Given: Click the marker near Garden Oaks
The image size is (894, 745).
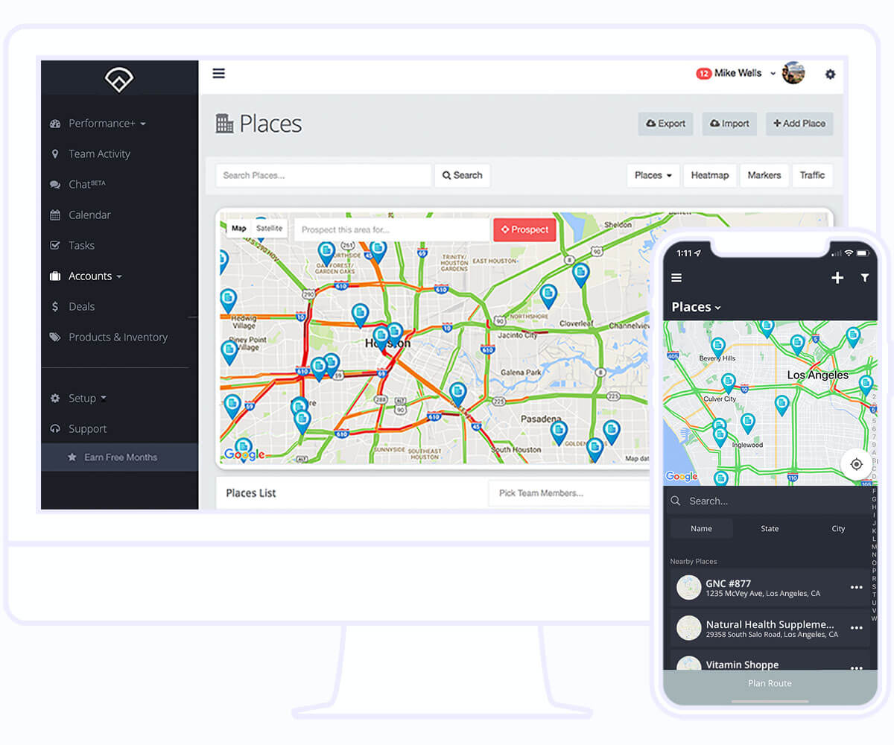Looking at the screenshot, I should 326,253.
